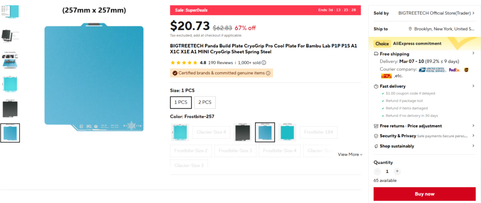Image resolution: width=481 pixels, height=203 pixels.
Task: Click the info icon next to 1,000+ sold
Action: pyautogui.click(x=264, y=63)
